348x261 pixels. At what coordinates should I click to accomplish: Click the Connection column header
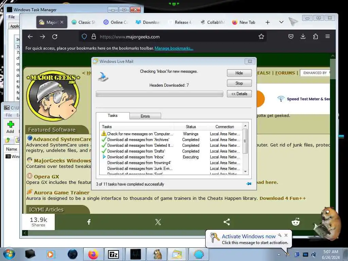point(225,127)
